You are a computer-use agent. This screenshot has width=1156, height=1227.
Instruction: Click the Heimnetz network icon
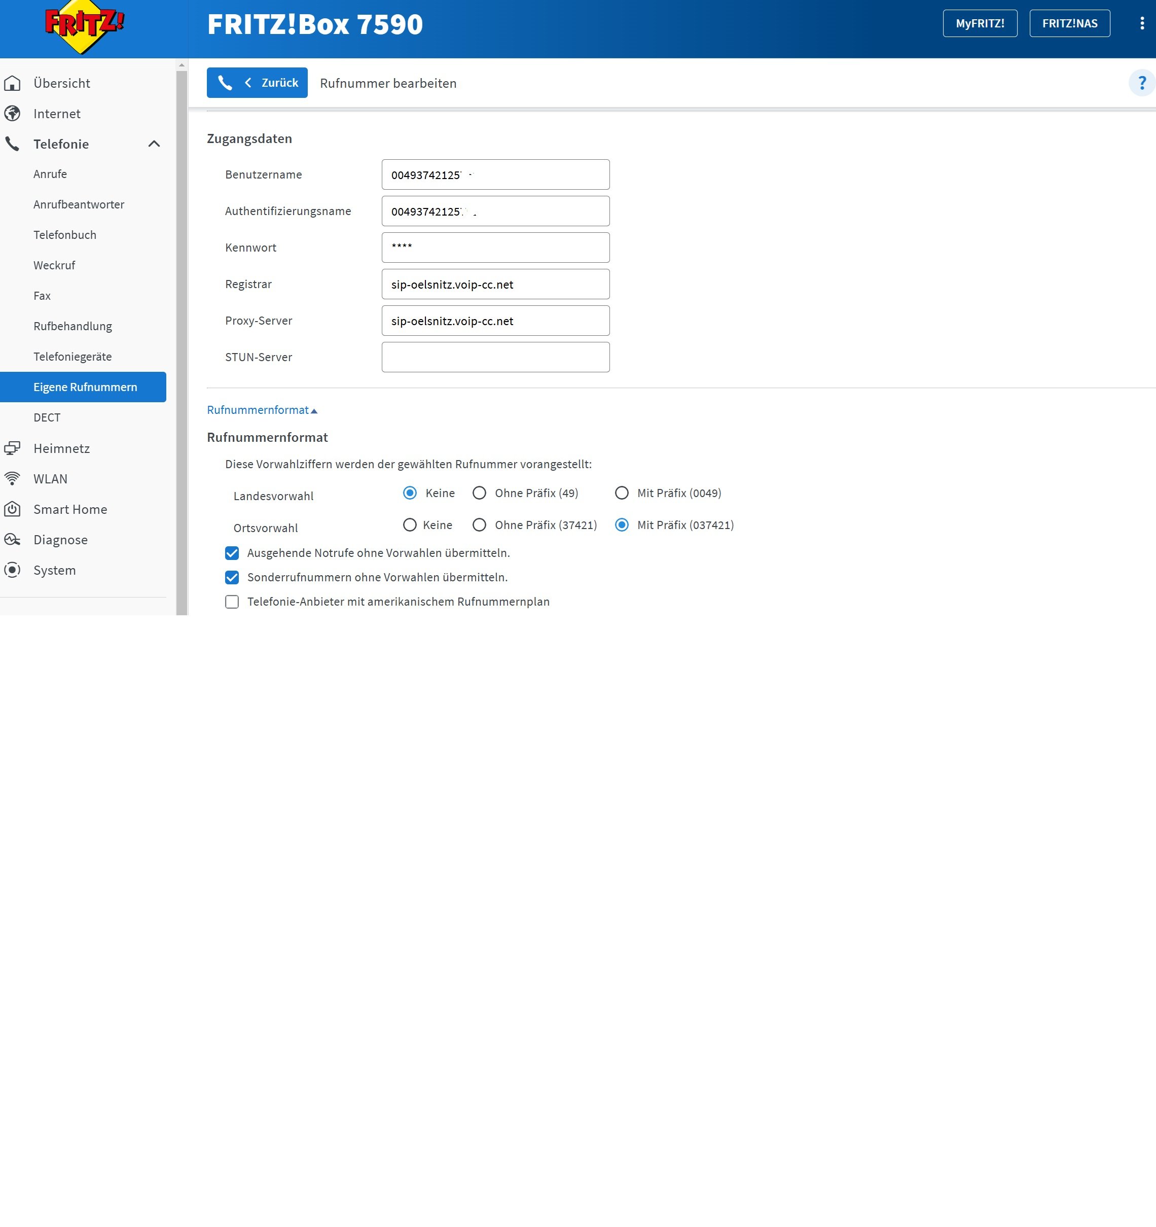point(12,448)
